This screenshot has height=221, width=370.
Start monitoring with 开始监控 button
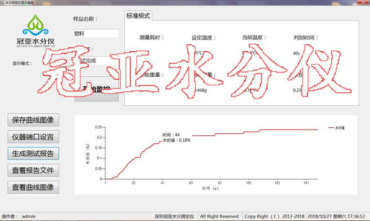[x=97, y=90]
